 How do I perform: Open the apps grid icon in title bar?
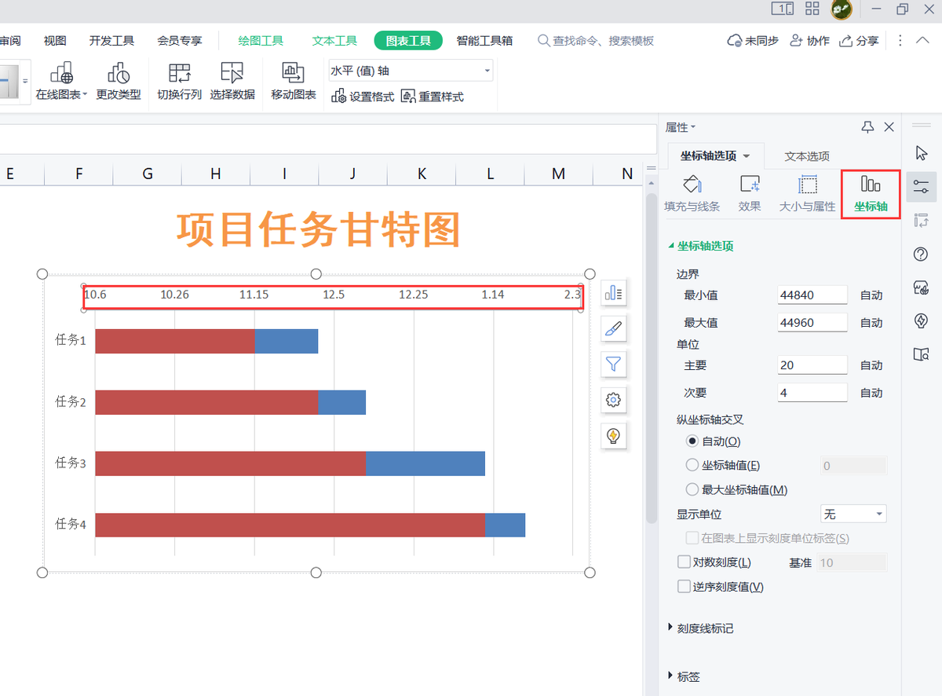point(813,9)
